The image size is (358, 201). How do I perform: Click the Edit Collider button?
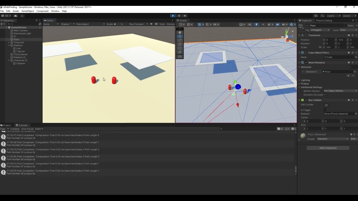[x=326, y=105]
